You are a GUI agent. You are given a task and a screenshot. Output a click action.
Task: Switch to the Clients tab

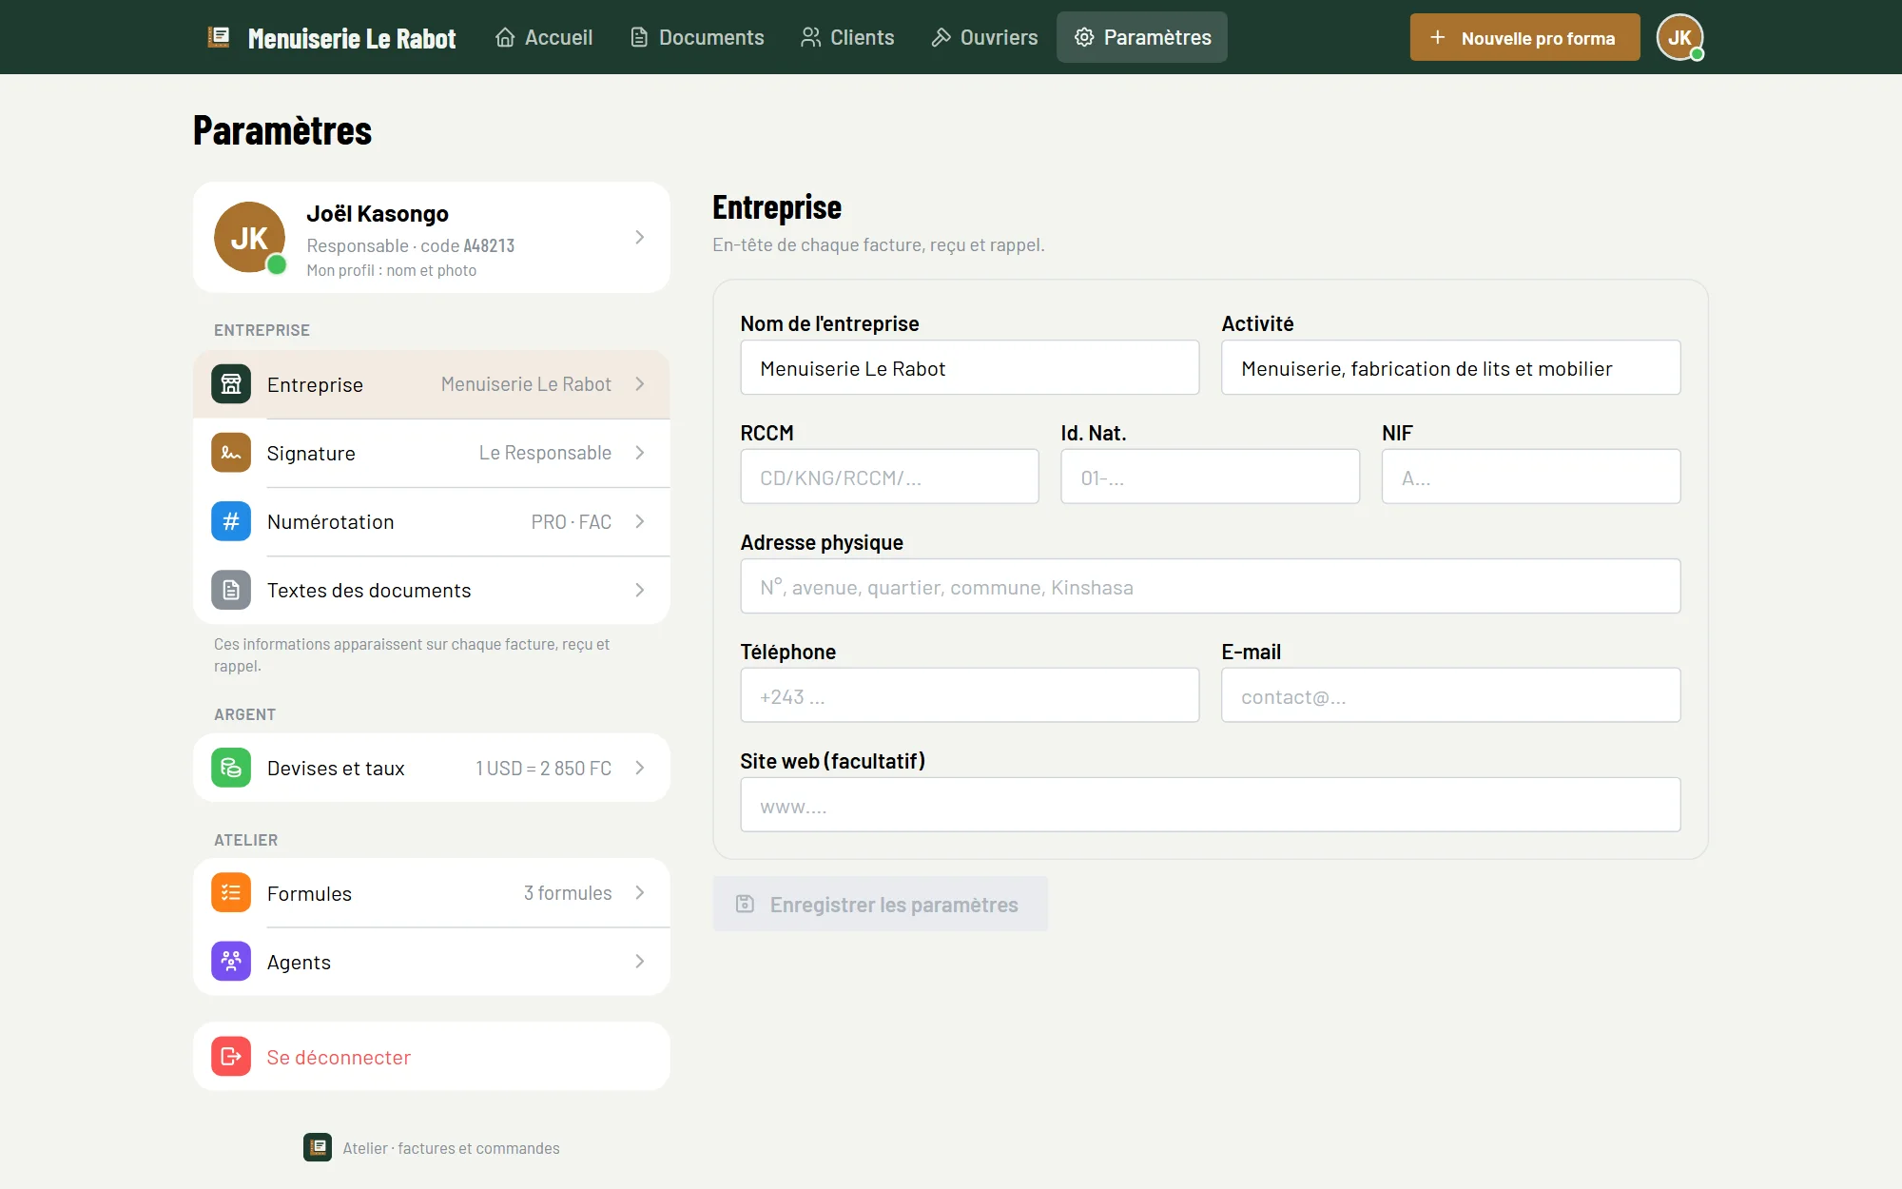[847, 37]
